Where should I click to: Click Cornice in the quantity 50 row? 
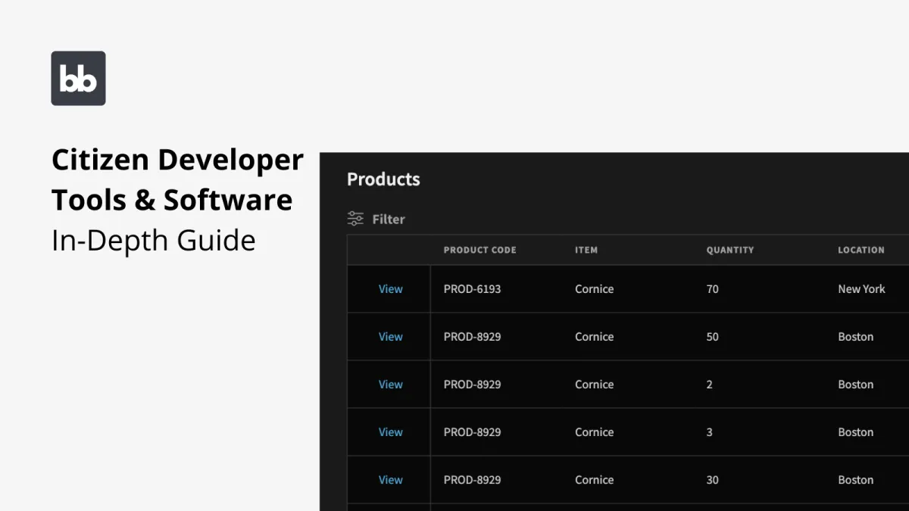[x=595, y=336]
